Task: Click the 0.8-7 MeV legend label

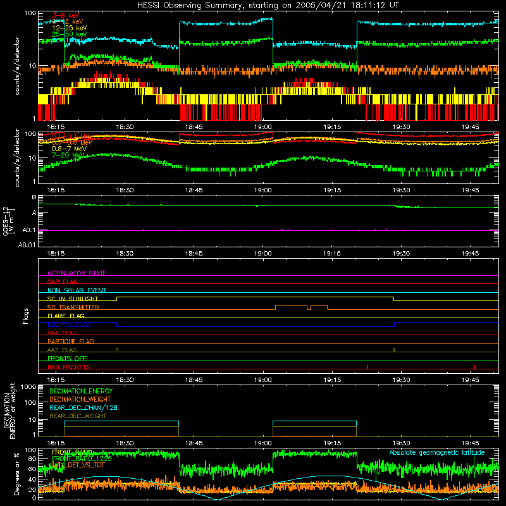Action: (x=69, y=149)
